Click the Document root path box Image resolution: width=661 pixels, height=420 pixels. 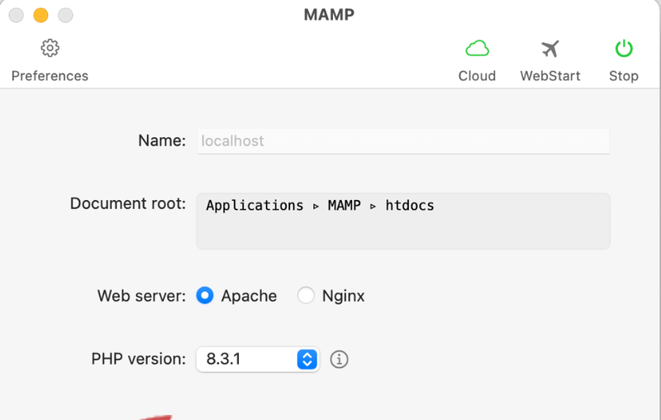pos(403,221)
